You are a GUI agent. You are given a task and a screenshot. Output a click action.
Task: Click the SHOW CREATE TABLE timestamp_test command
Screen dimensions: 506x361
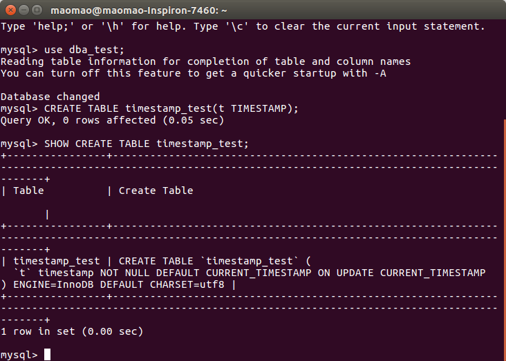(x=146, y=144)
